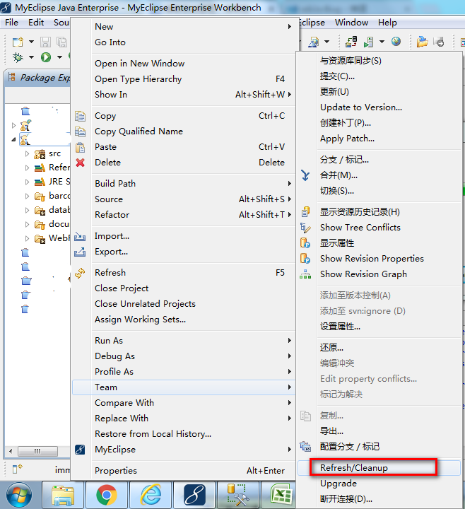465x509 pixels.
Task: Click the Windows Start button
Action: click(x=19, y=496)
